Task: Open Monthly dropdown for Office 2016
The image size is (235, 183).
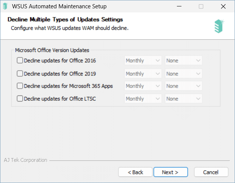Action: pyautogui.click(x=143, y=60)
